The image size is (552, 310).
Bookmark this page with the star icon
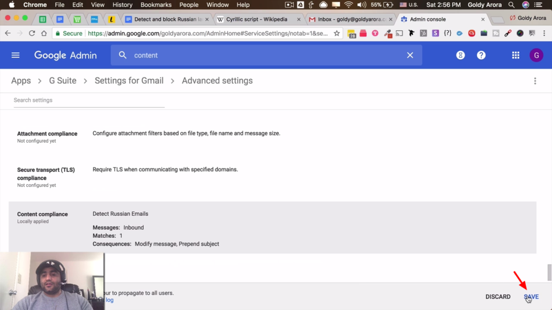337,33
